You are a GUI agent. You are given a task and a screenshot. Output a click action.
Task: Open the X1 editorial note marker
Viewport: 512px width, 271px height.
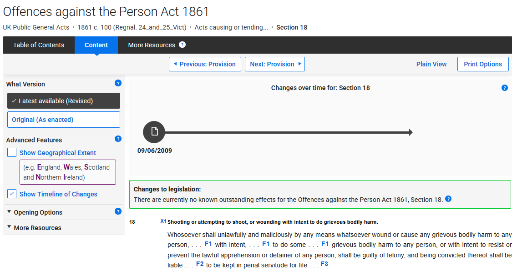pos(163,221)
